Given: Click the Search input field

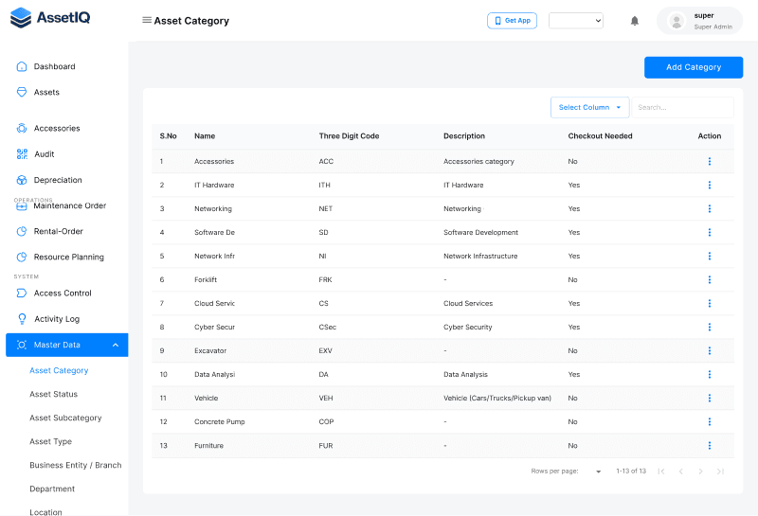Looking at the screenshot, I should (682, 107).
